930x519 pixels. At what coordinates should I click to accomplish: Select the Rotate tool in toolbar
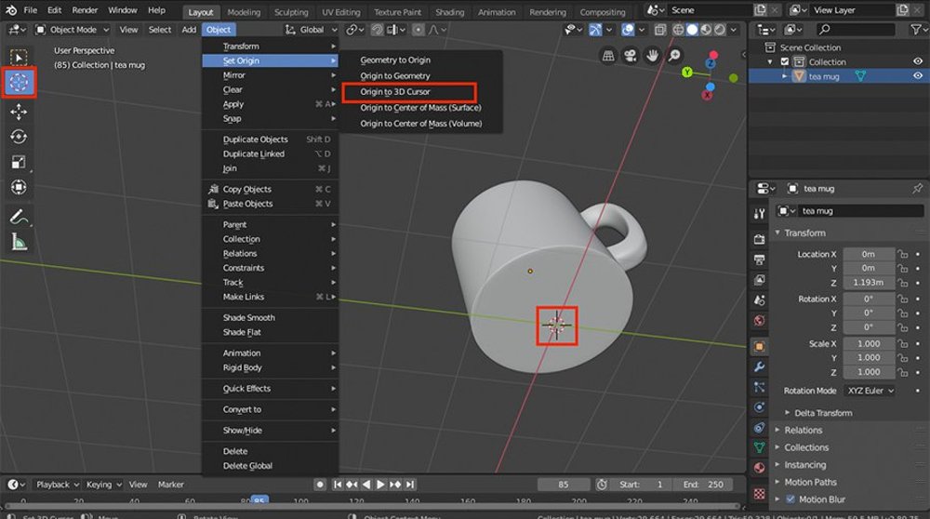click(x=19, y=137)
